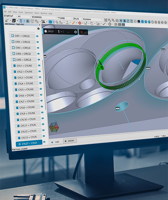Click the black shaded sphere icon
Screen dimensions: 168x200
[x=139, y=22]
